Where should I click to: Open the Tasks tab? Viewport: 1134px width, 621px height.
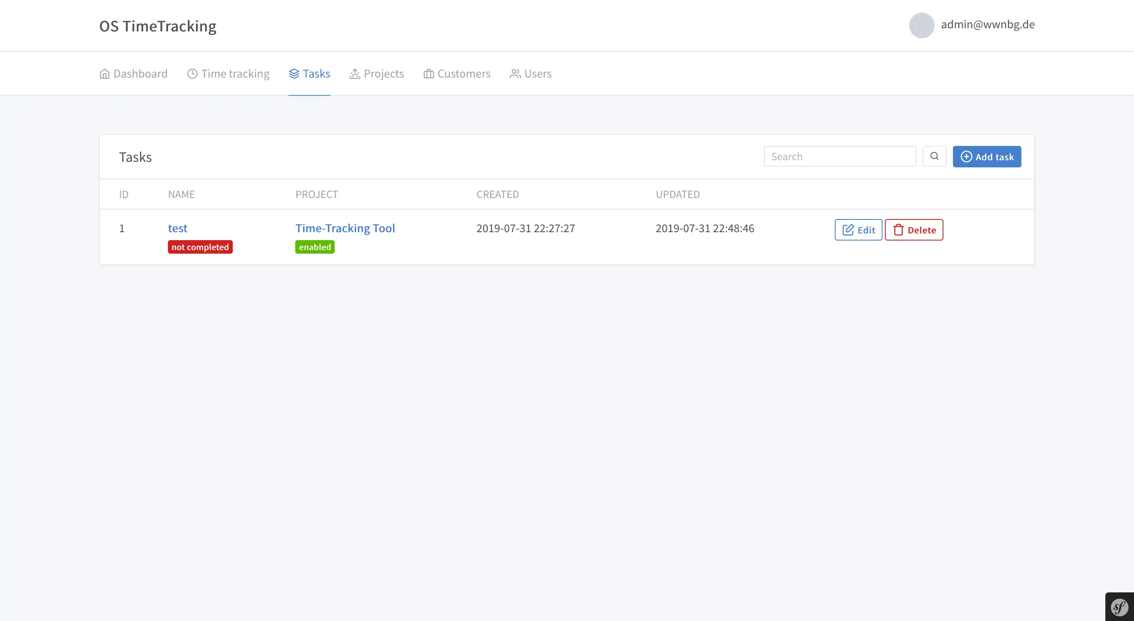pos(316,74)
